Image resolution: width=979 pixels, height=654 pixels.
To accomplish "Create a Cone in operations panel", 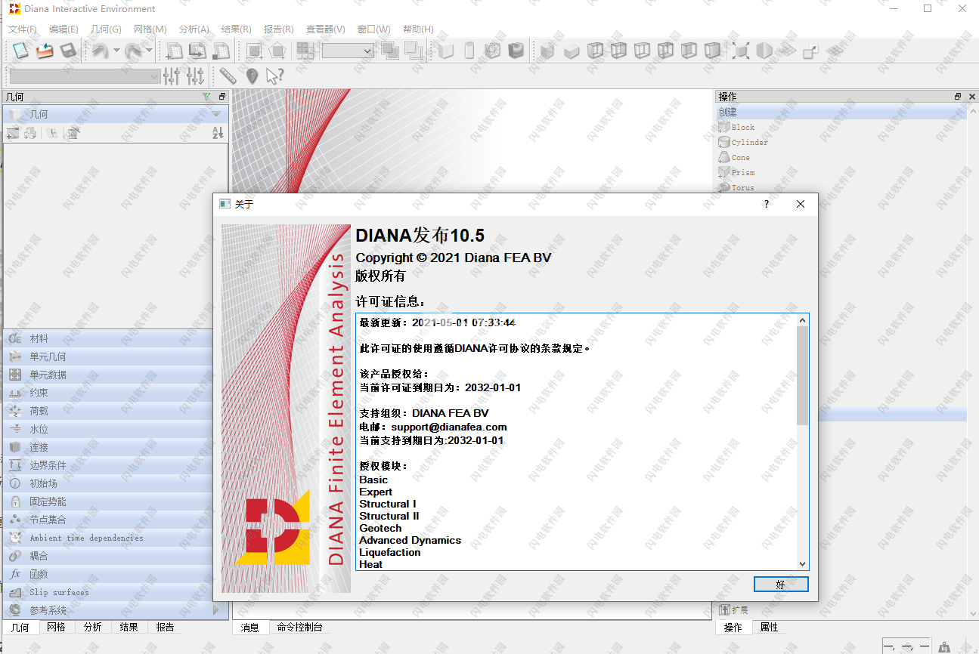I will coord(733,157).
